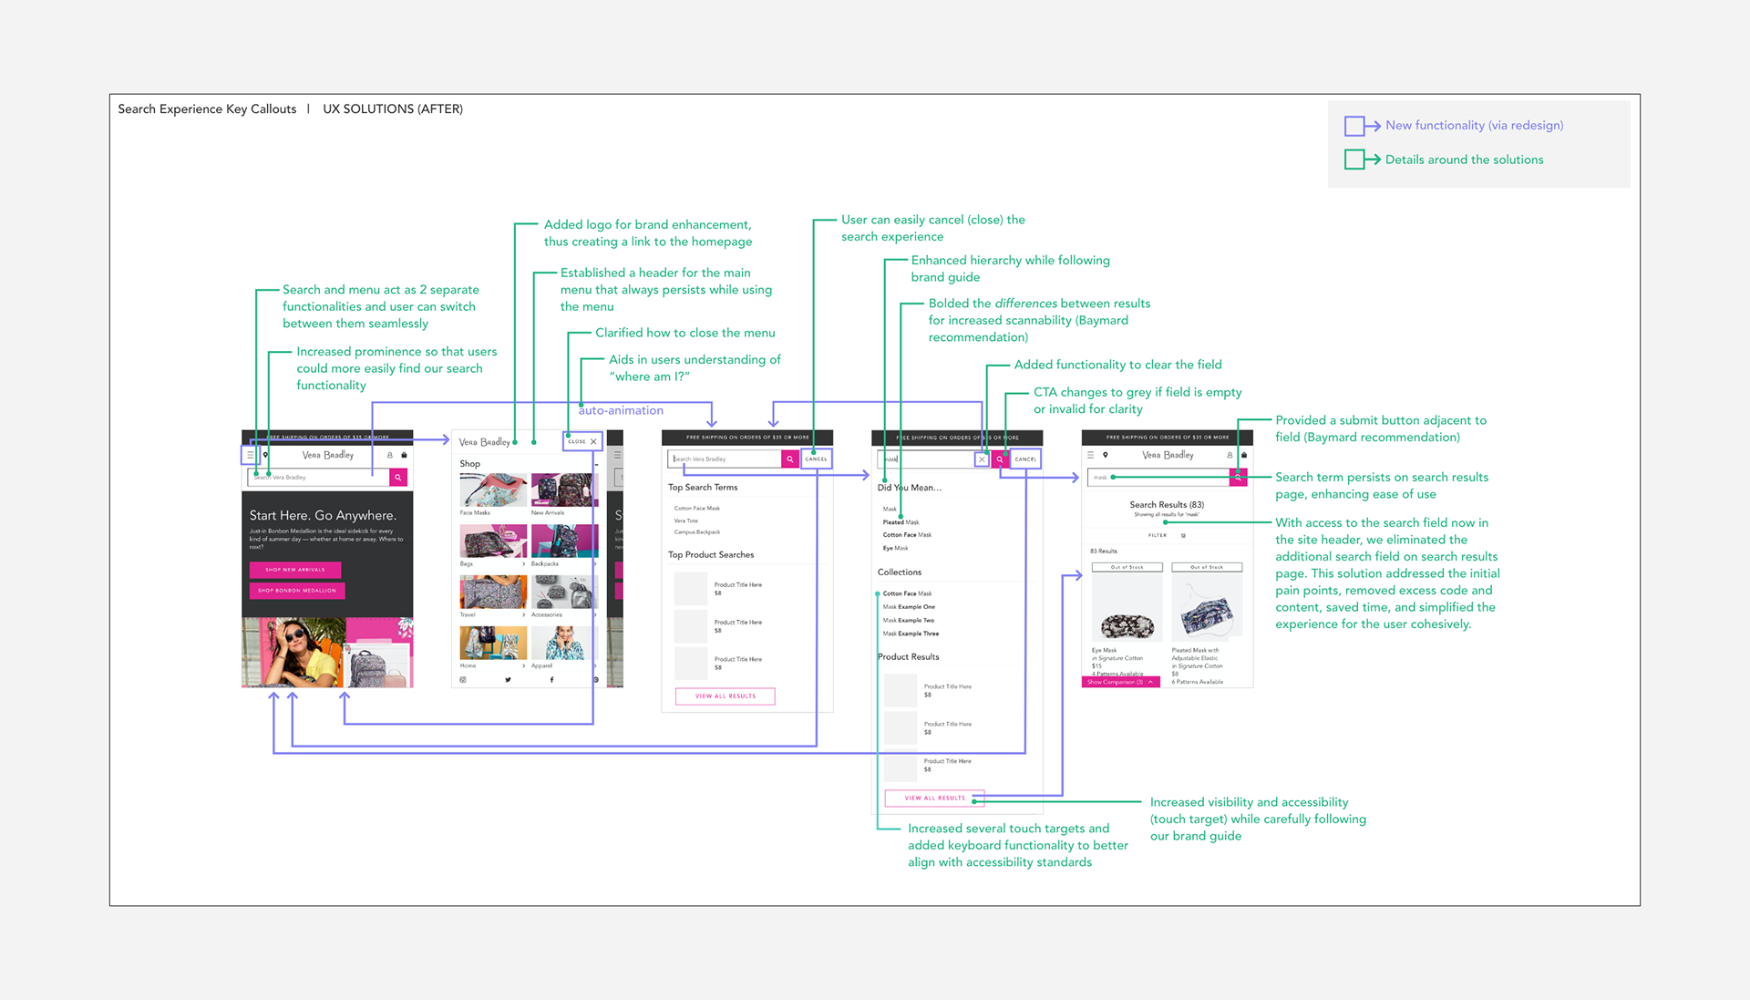Screen dimensions: 1750x1000
Task: Click View All Results under Product Results
Action: [935, 799]
